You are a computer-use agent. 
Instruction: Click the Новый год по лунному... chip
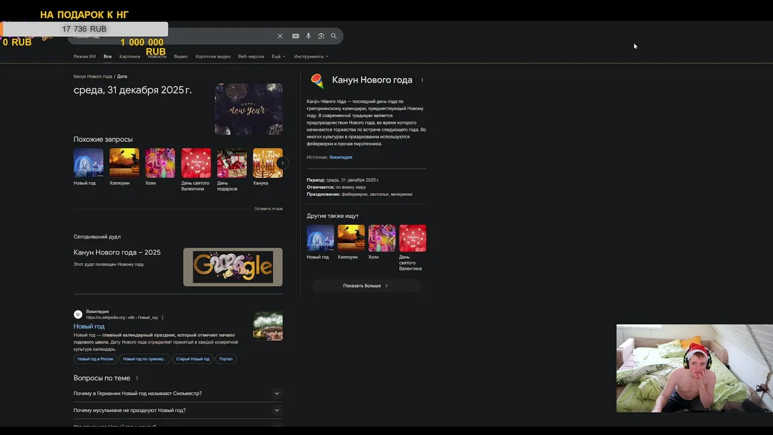point(144,359)
